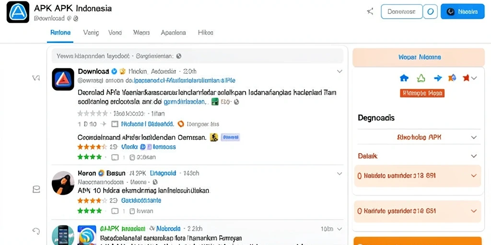Click the gold badge icon after Download verified

(x=122, y=71)
